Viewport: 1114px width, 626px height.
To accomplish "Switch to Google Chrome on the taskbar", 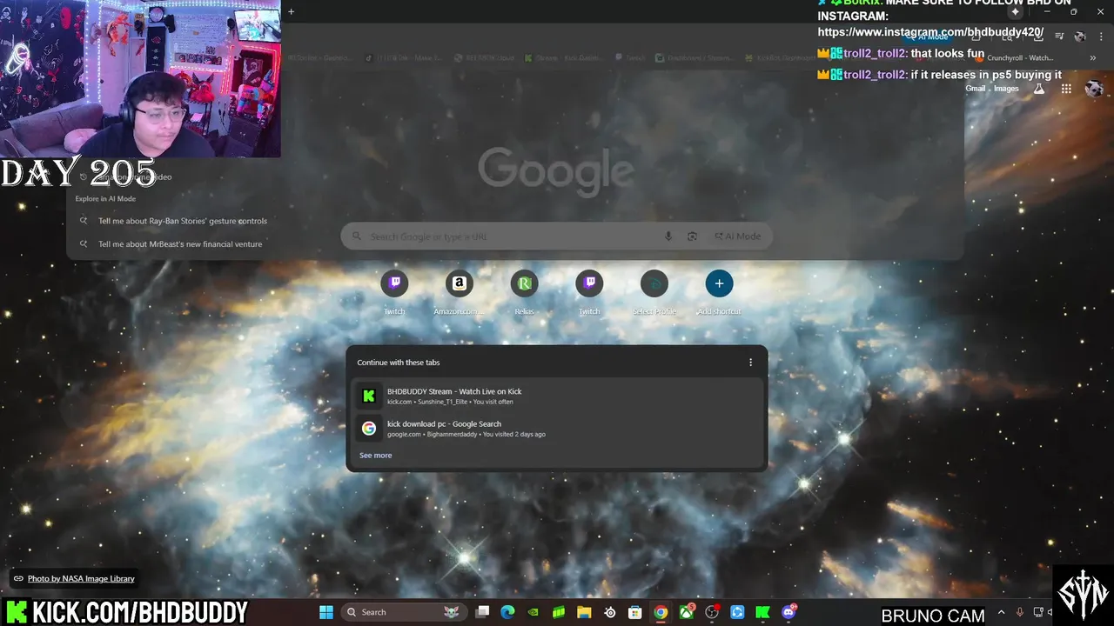I will [661, 612].
